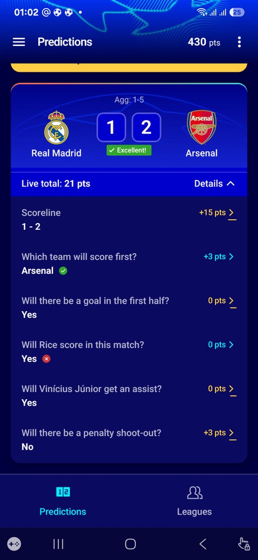Tap the Android back navigation icon
Screen dimensions: 258x560
202,544
